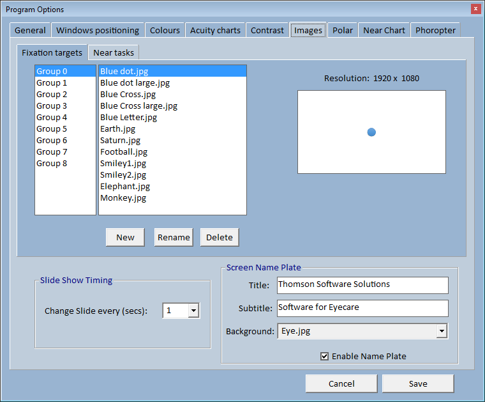Open the Windows positioning tab

coord(98,30)
